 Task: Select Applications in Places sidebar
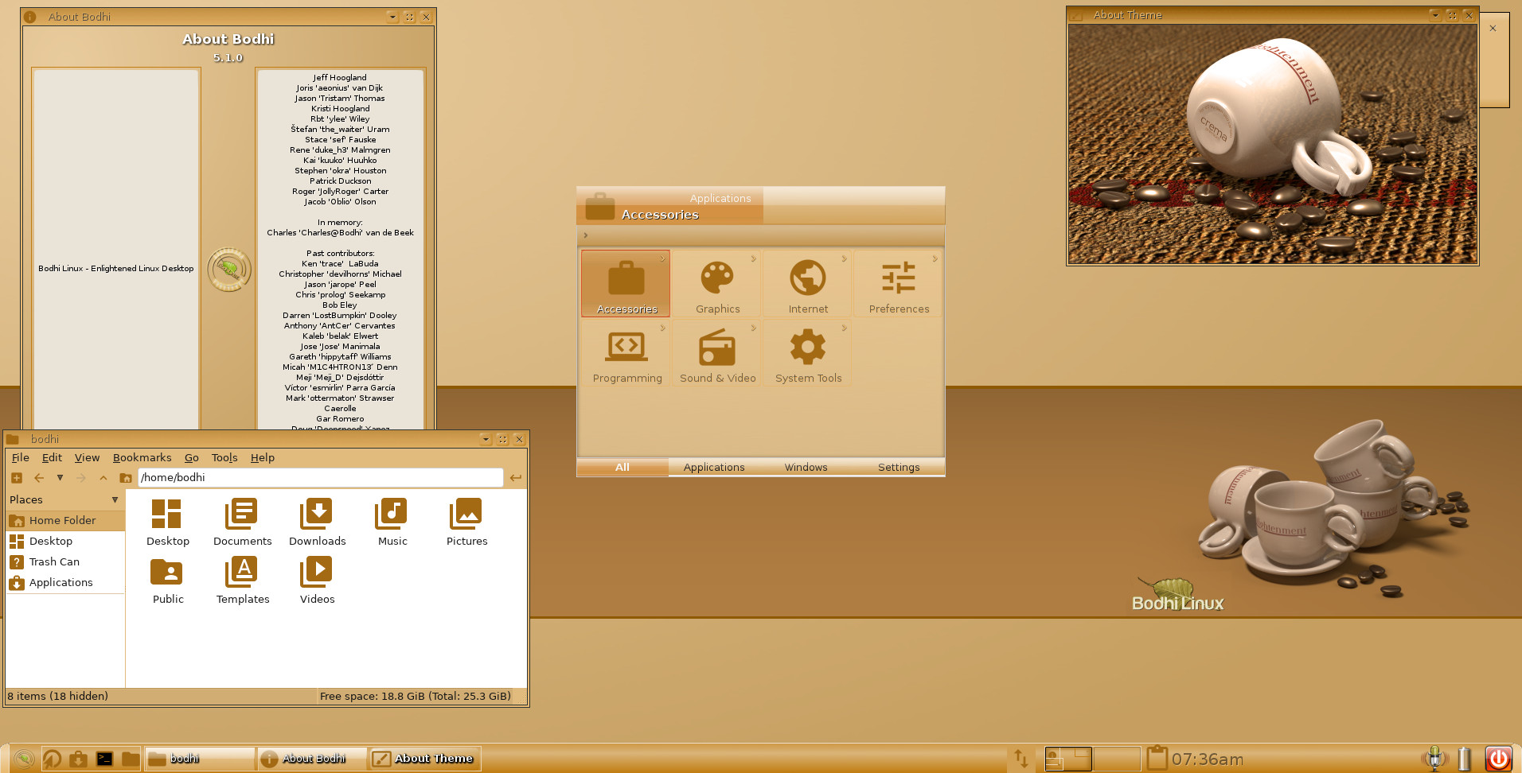[65, 583]
